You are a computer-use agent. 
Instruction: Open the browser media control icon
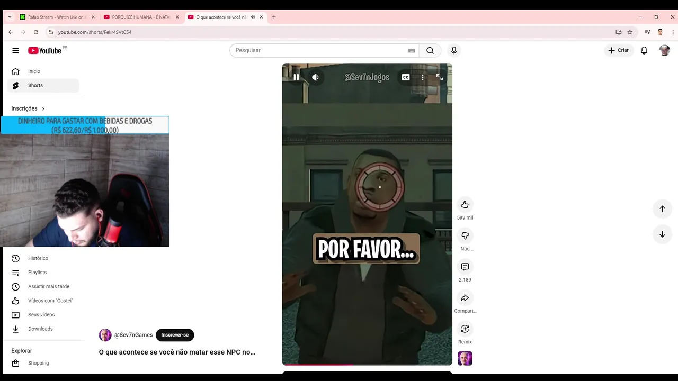pyautogui.click(x=648, y=32)
